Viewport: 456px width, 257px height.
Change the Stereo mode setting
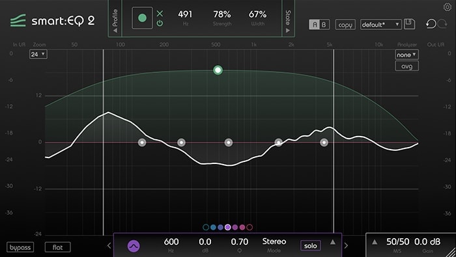point(274,241)
